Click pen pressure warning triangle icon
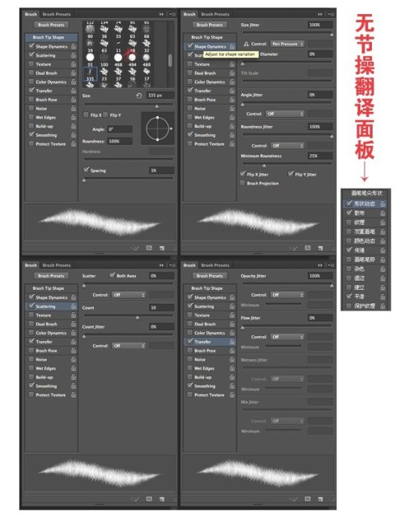Viewport: 395px width, 514px height. coord(246,44)
